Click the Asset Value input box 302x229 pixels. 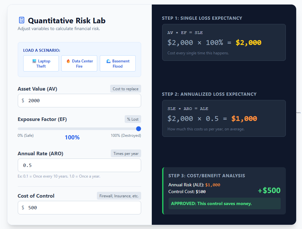click(79, 101)
